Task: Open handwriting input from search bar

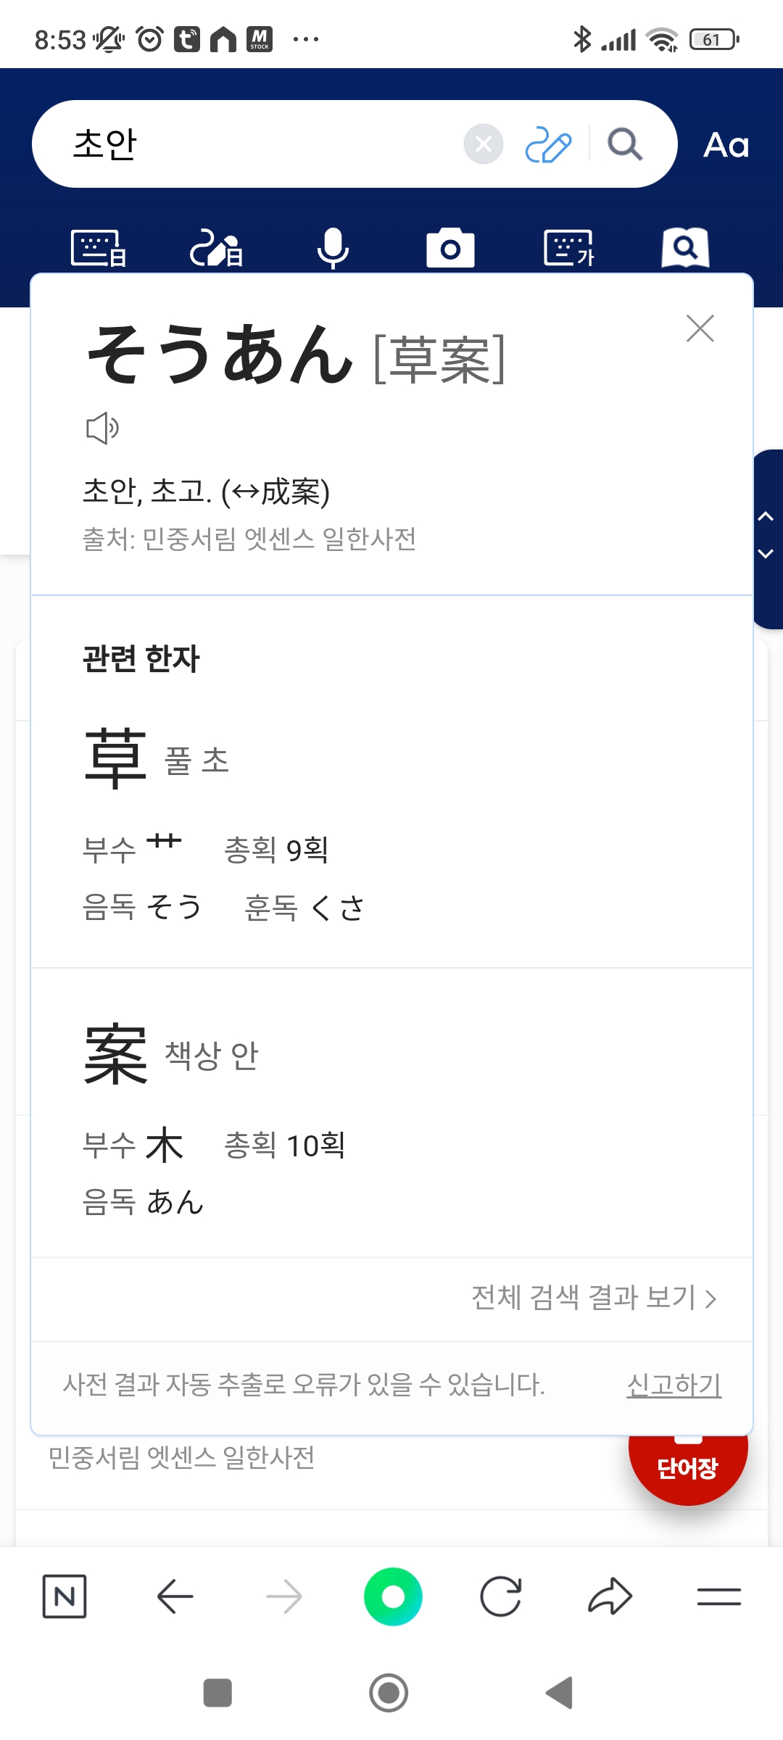Action: point(548,144)
